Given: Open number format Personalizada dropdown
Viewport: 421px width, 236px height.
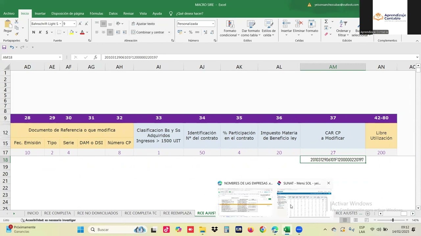Looking at the screenshot, I should 213,24.
